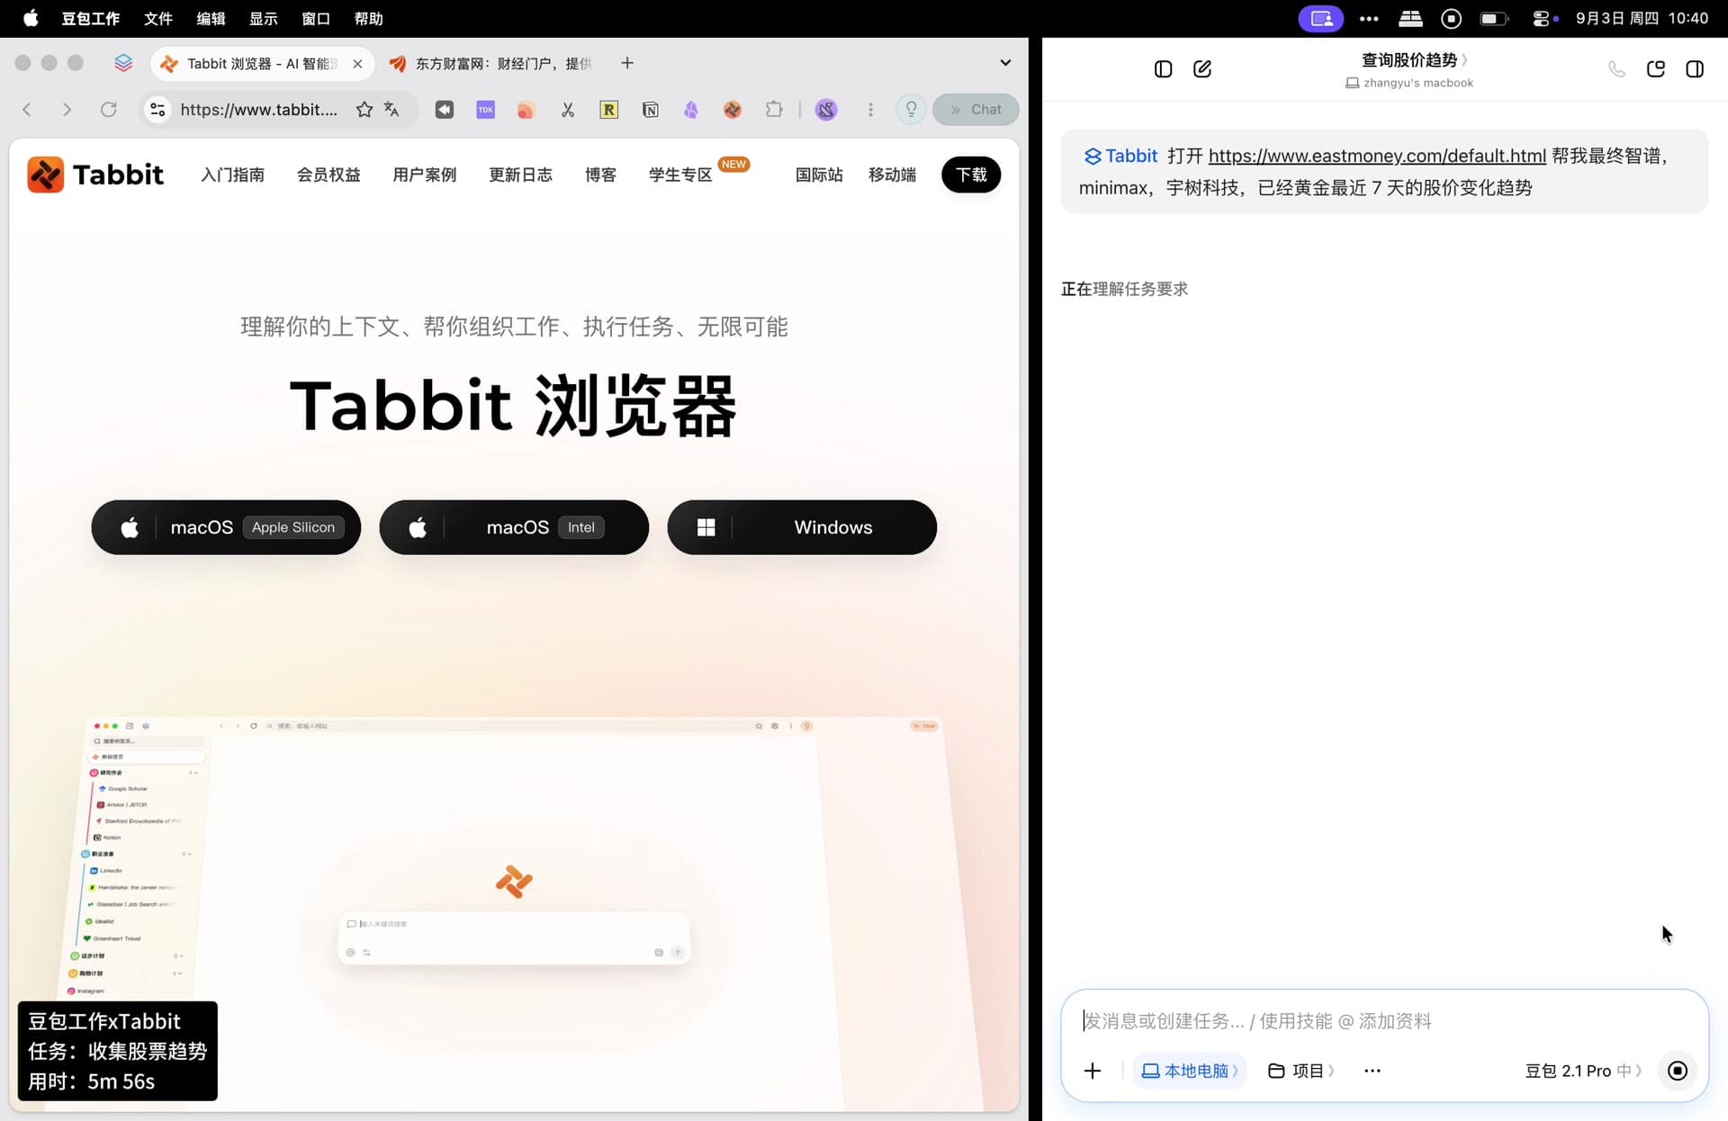Click the yellow R extension icon
The height and width of the screenshot is (1121, 1728).
[609, 109]
